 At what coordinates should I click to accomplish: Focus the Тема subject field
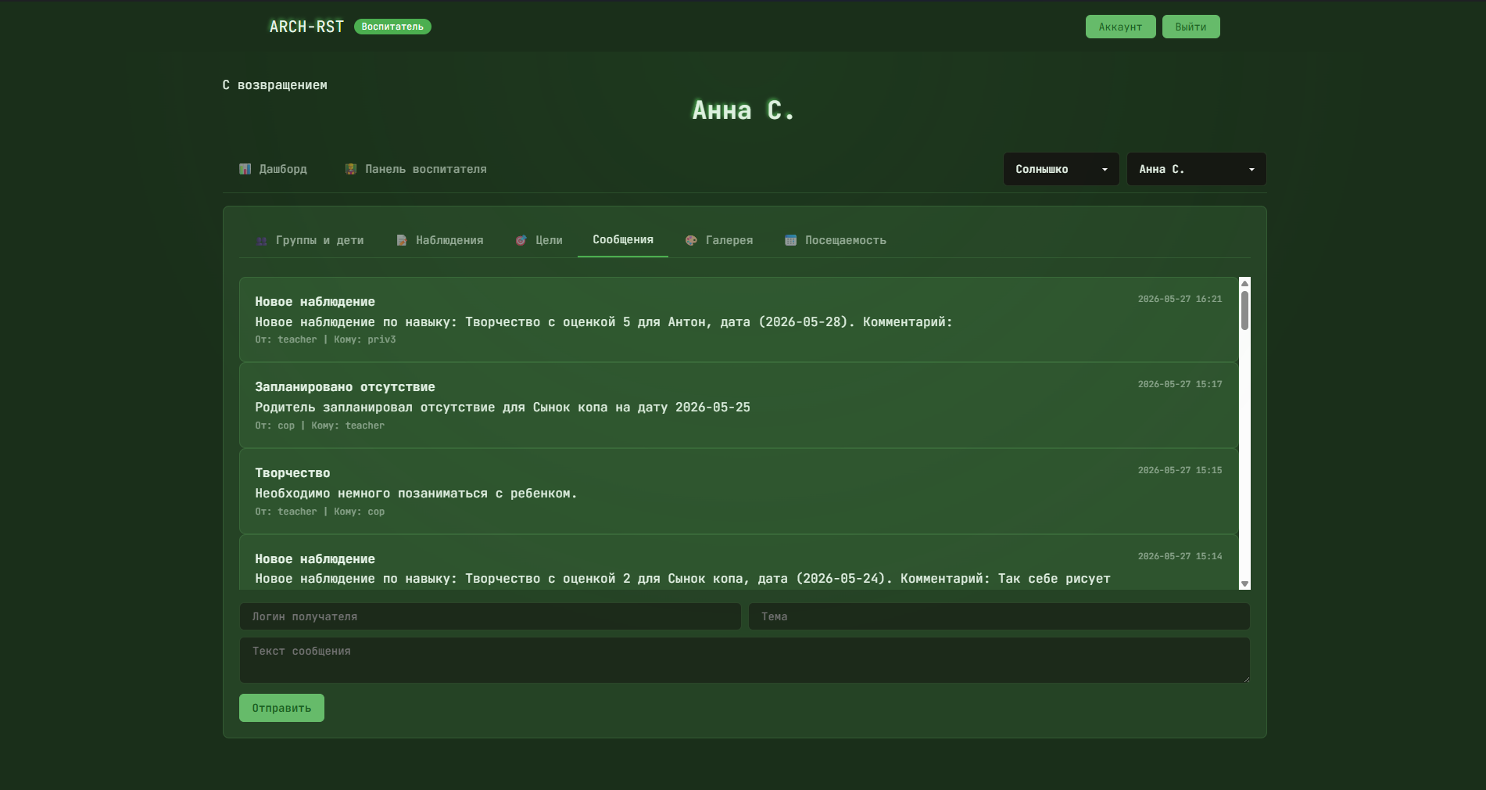[x=999, y=616]
